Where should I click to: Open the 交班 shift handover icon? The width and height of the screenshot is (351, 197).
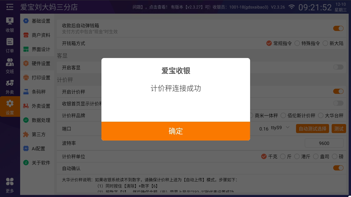(x=10, y=62)
